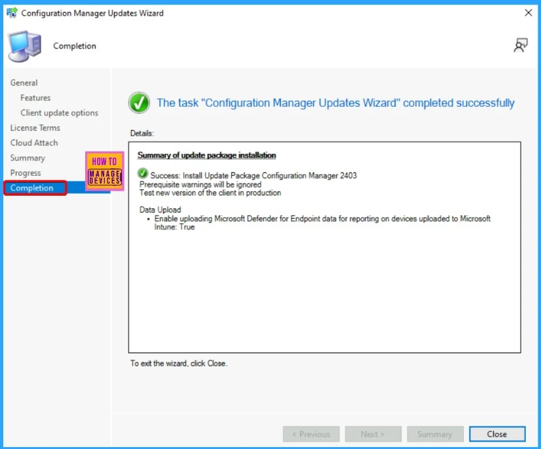Screen dimensions: 541x449
Task: Select the Cloud Attach step
Action: [34, 143]
